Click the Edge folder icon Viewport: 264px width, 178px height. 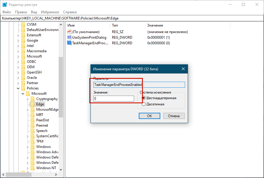pyautogui.click(x=32, y=104)
